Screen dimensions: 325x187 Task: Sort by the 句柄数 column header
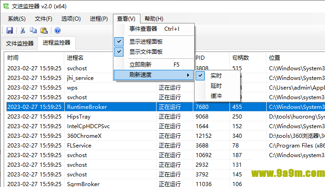click(x=241, y=58)
